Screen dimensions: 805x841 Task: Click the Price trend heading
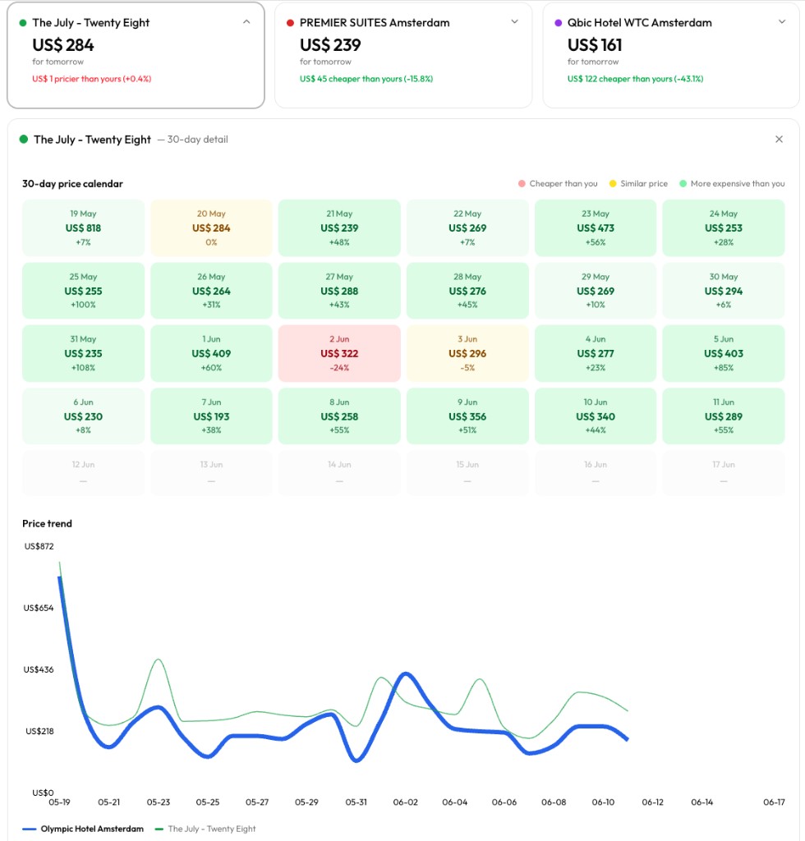coord(47,523)
